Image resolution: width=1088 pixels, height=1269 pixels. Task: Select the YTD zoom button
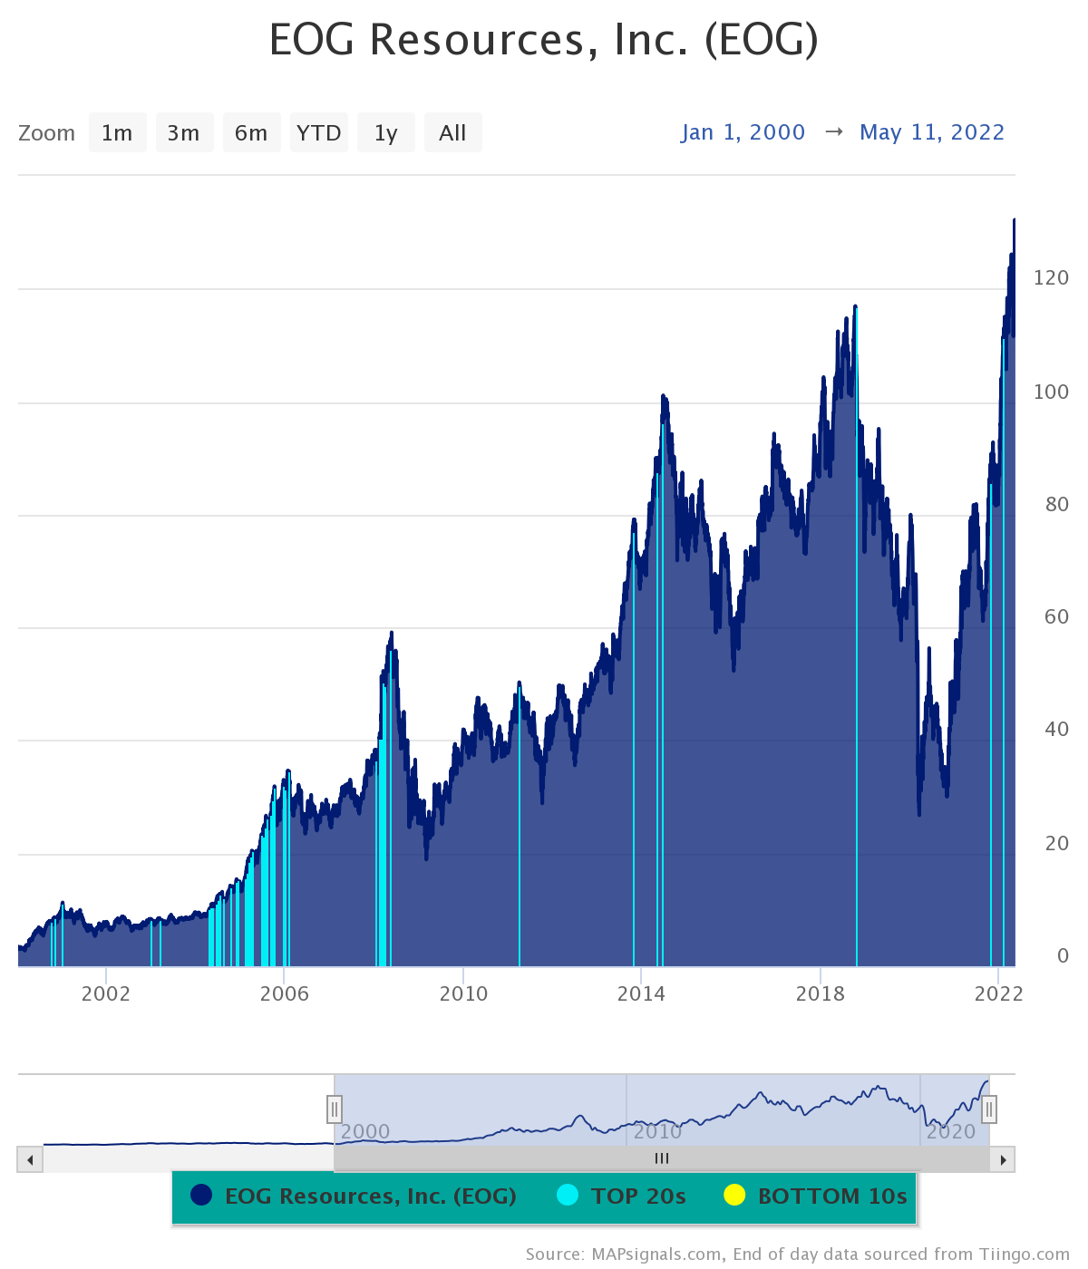point(318,133)
